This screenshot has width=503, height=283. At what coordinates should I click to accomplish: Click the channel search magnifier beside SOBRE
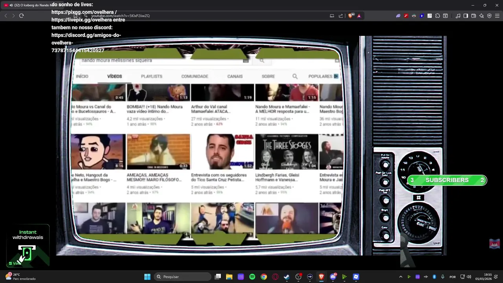click(x=295, y=76)
